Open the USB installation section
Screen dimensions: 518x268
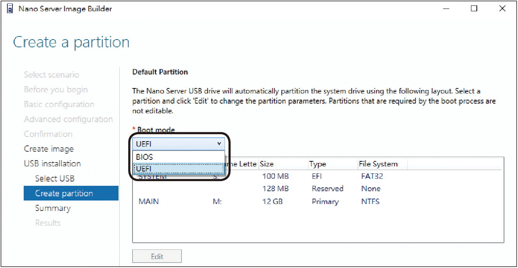click(52, 164)
